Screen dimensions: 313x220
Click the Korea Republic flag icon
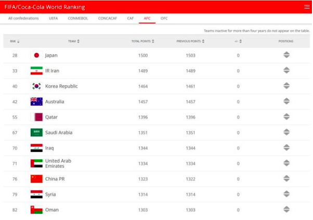36,86
